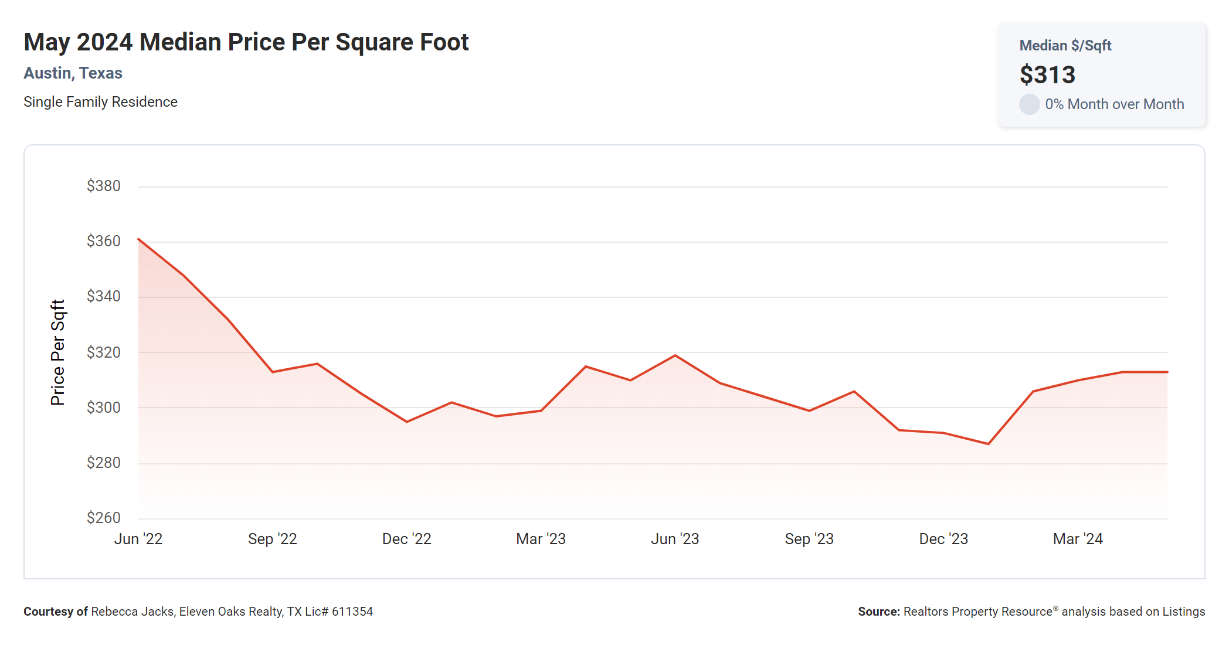The image size is (1229, 645).
Task: Click the Sep '23 x-axis label
Action: [809, 539]
